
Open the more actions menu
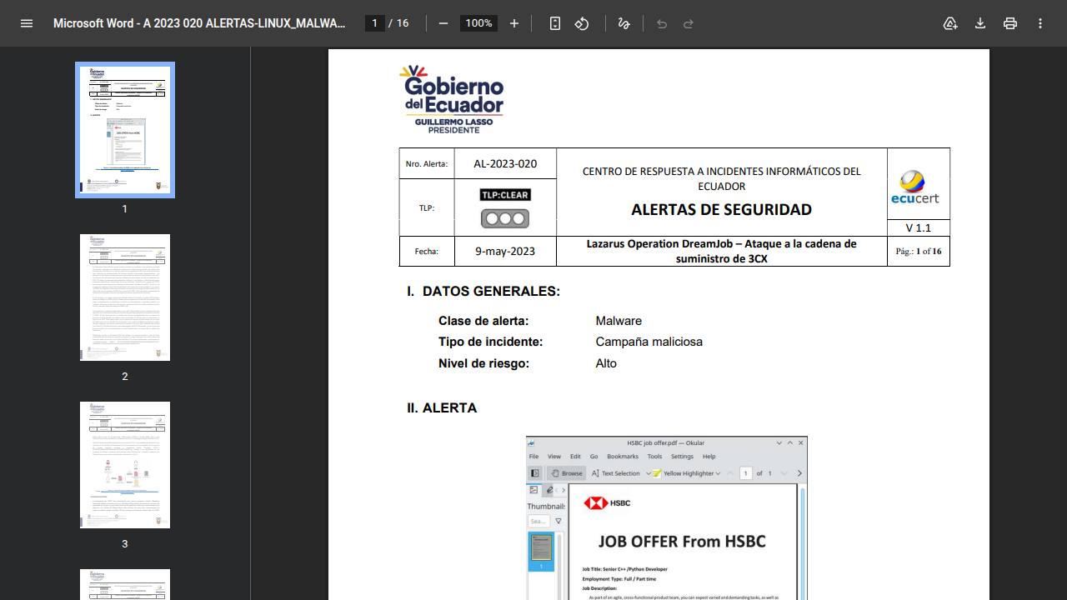point(1040,23)
